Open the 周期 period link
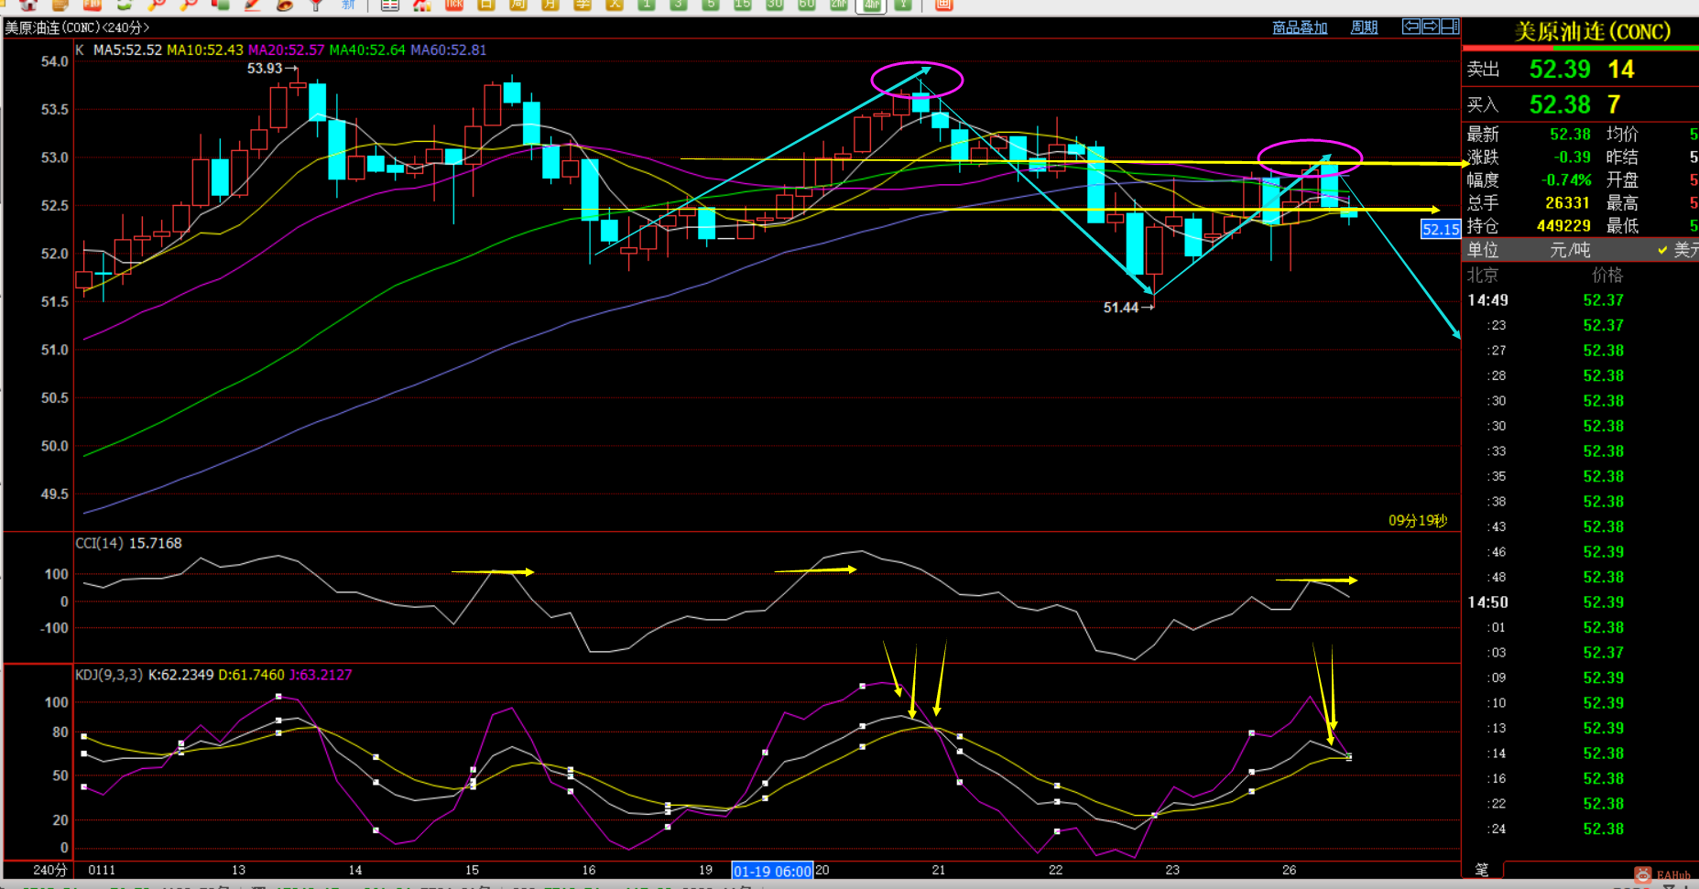The width and height of the screenshot is (1699, 889). pyautogui.click(x=1364, y=27)
